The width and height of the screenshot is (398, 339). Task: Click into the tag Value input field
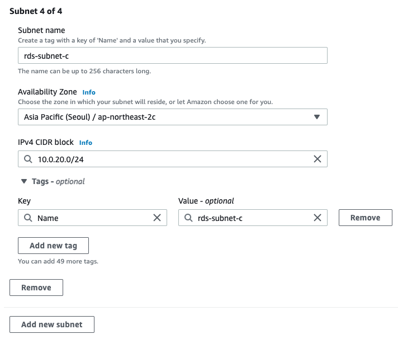click(253, 218)
